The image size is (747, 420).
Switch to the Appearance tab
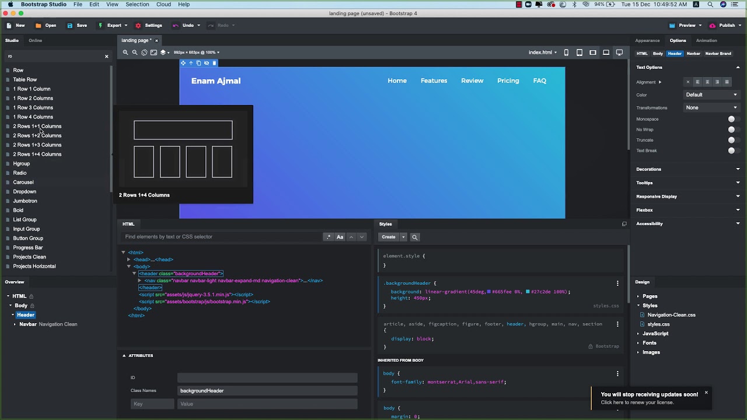tap(647, 41)
